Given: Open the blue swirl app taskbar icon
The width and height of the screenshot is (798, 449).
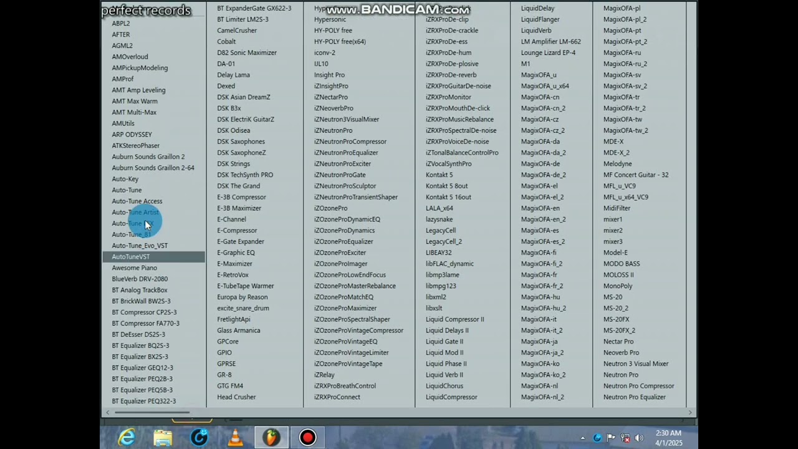Looking at the screenshot, I should 199,438.
